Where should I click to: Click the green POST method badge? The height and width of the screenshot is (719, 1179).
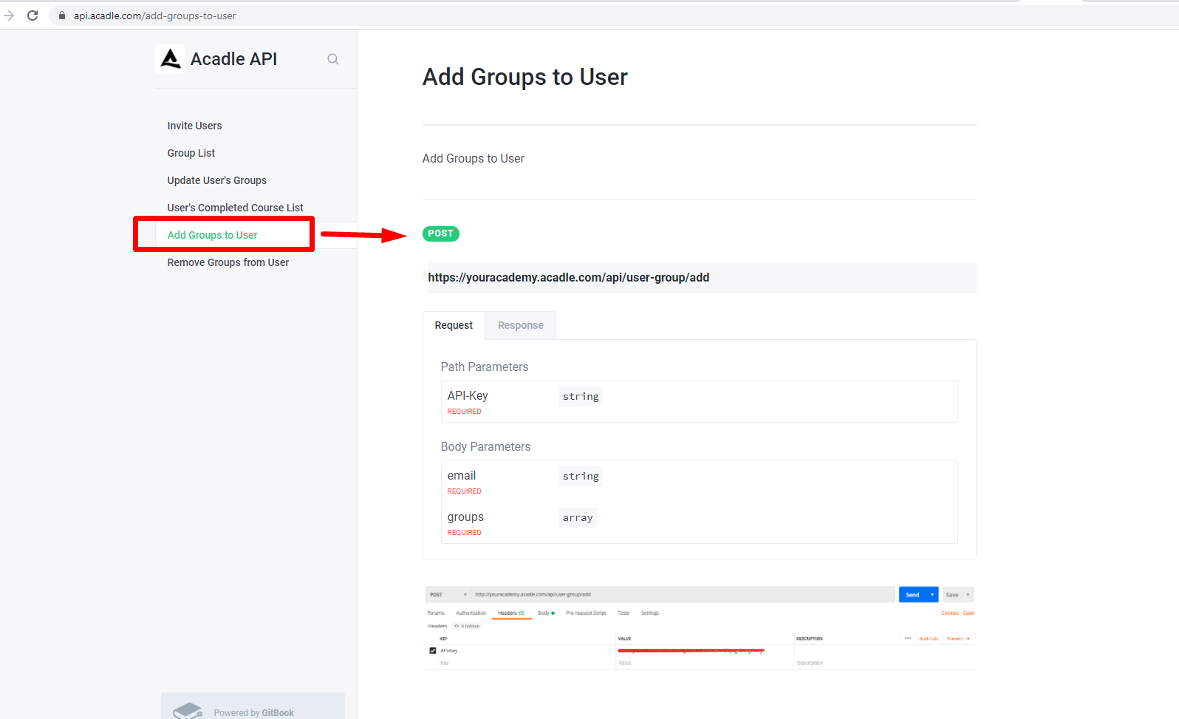(441, 234)
